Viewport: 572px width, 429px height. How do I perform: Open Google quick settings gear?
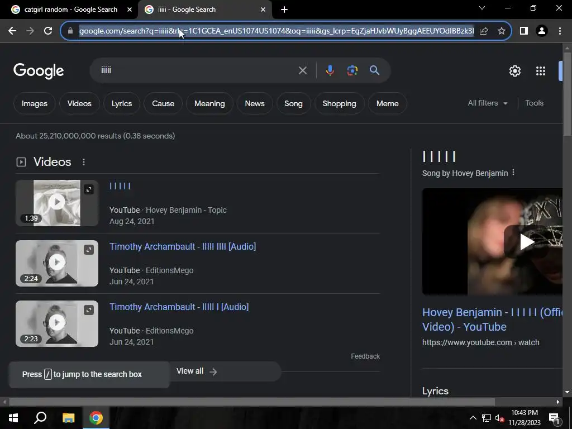tap(514, 71)
